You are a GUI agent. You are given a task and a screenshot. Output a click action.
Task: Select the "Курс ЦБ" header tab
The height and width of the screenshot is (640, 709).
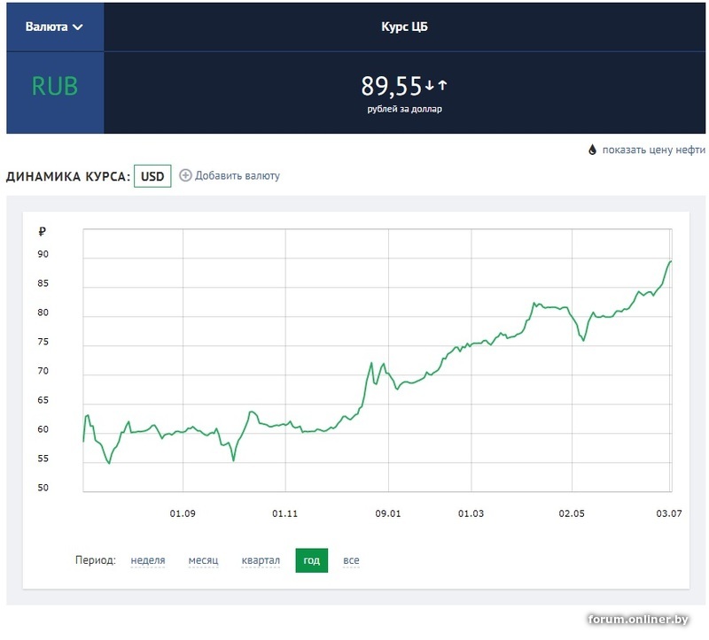[405, 27]
